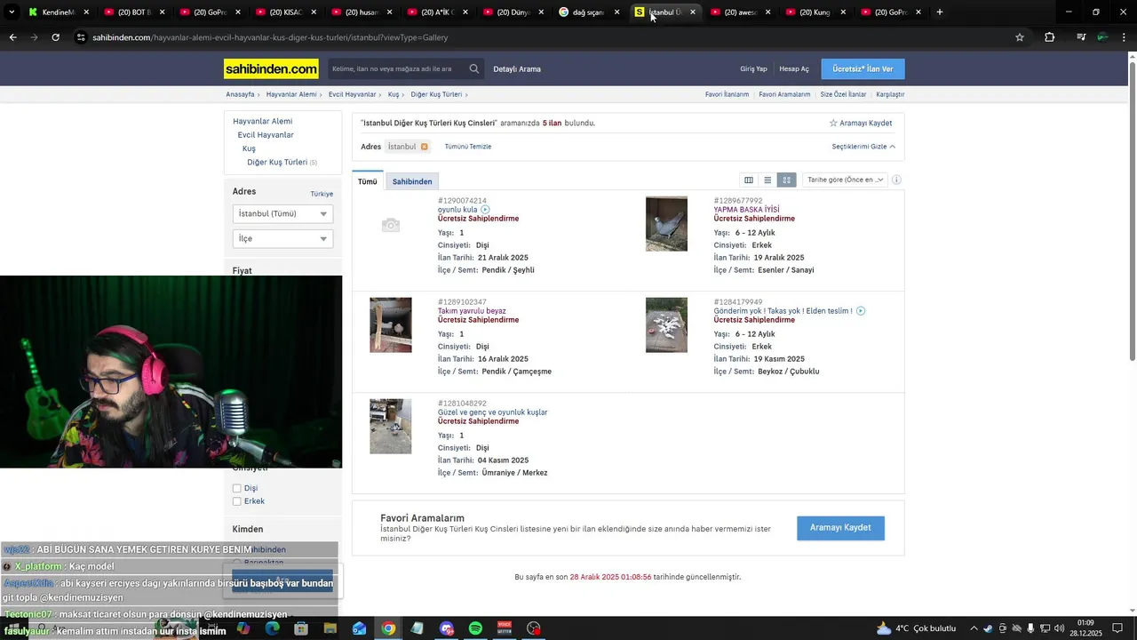
Task: Click the weather widget in taskbar
Action: [917, 628]
